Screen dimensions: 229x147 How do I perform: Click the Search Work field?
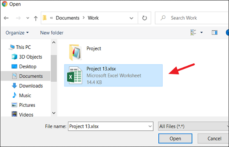[192, 18]
